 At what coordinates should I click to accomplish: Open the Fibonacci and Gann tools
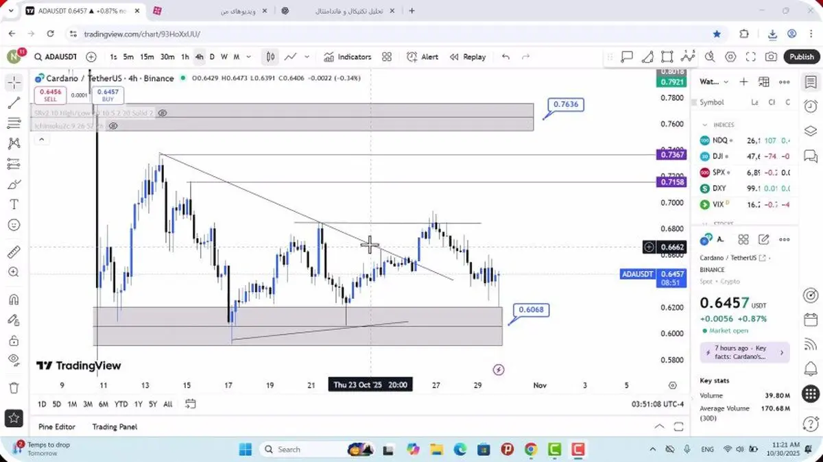(14, 123)
